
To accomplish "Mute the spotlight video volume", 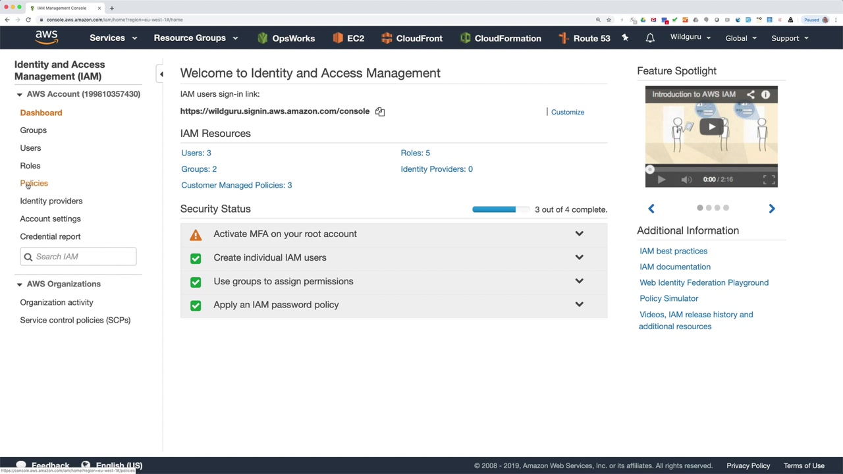I will click(x=686, y=180).
